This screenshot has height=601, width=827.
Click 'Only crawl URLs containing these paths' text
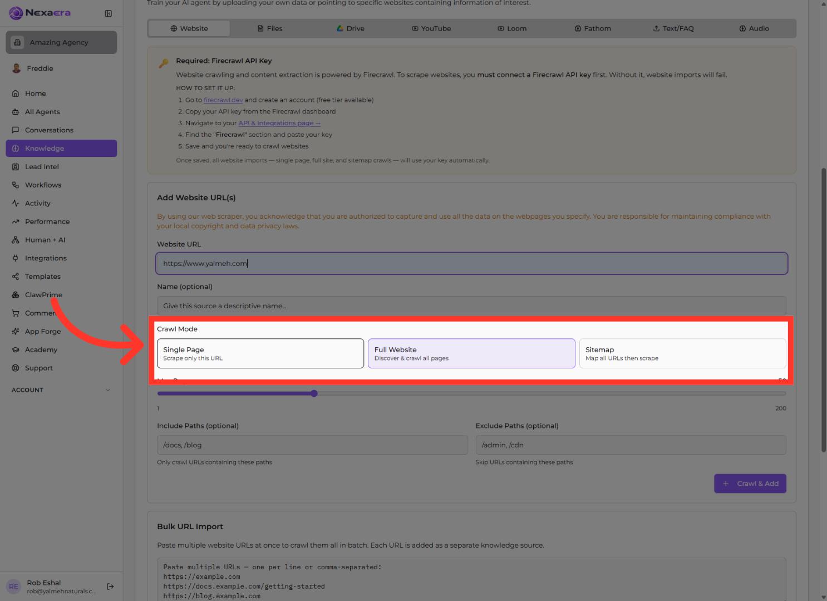click(214, 462)
